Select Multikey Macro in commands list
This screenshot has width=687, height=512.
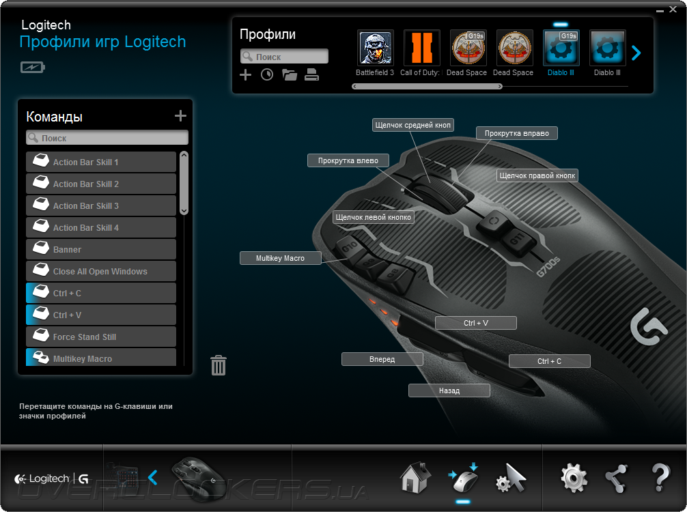coord(101,358)
